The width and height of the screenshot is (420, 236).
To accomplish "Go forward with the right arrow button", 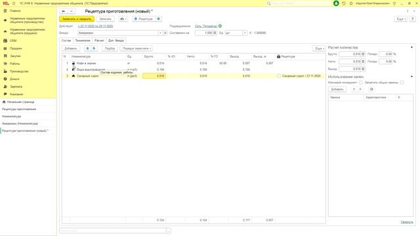I will [71, 11].
